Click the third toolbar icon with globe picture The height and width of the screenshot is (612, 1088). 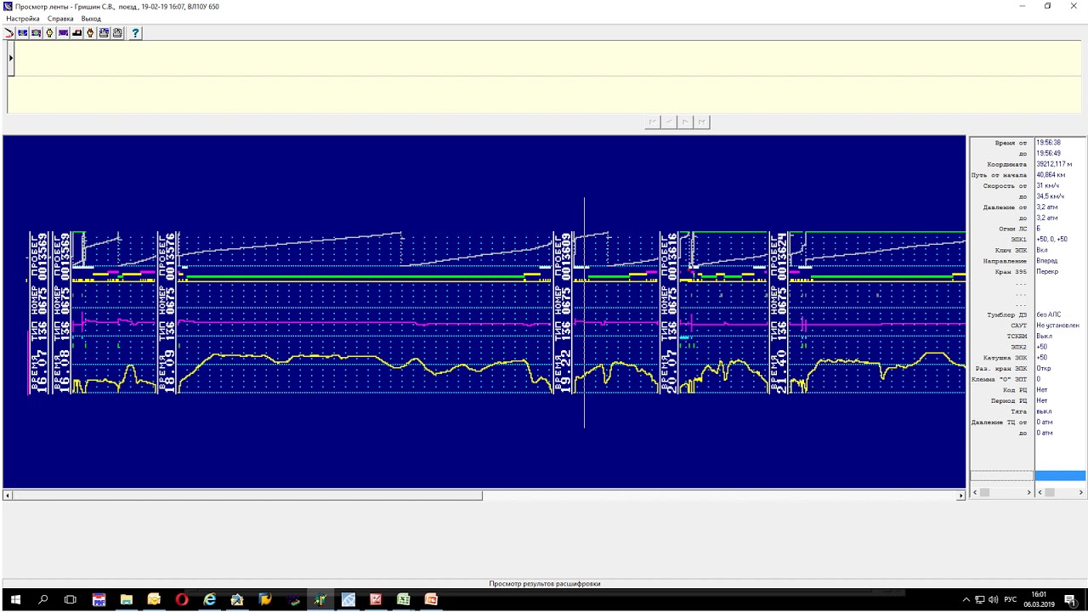(37, 33)
